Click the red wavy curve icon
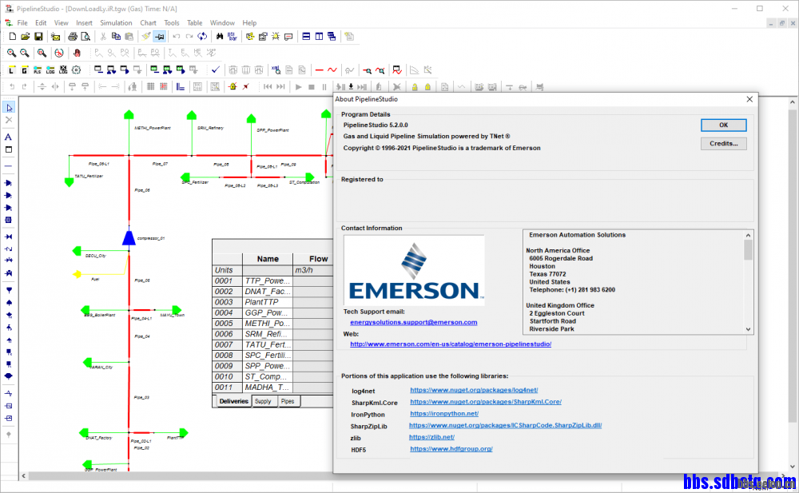 click(332, 70)
